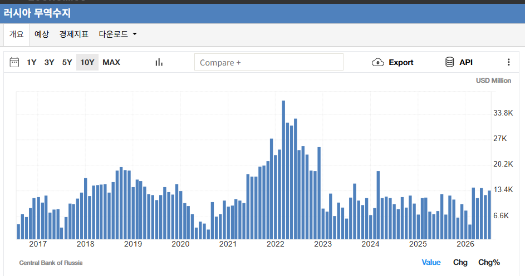Open the 다운로드 menu
The height and width of the screenshot is (276, 525).
click(117, 34)
